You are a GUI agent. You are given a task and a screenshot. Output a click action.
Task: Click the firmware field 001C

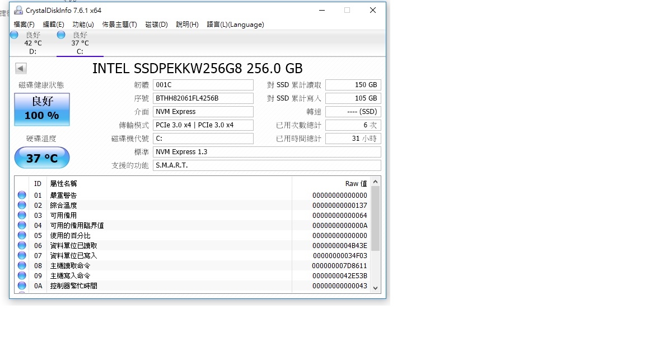[203, 85]
